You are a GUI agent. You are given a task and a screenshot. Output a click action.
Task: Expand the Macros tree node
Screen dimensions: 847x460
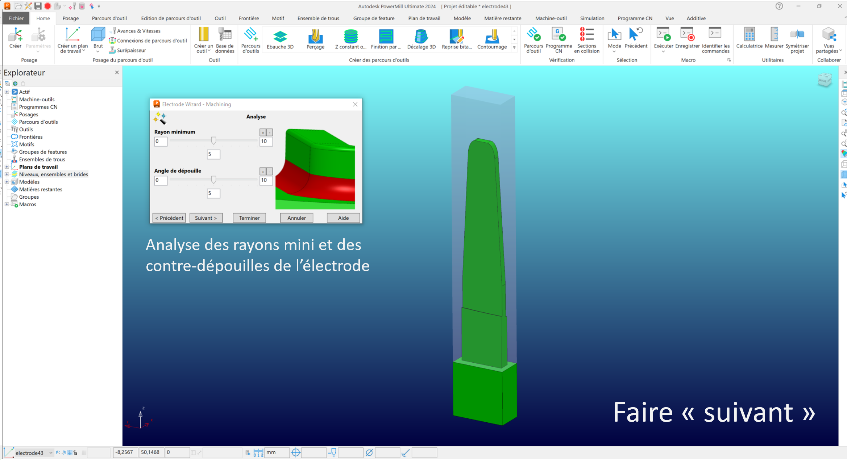click(7, 204)
